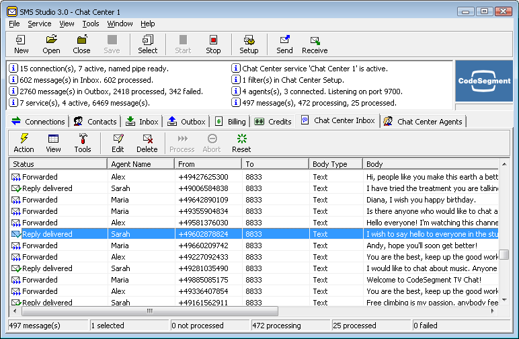This screenshot has height=339, width=519.
Task: Click the Body Type column header
Action: point(335,164)
